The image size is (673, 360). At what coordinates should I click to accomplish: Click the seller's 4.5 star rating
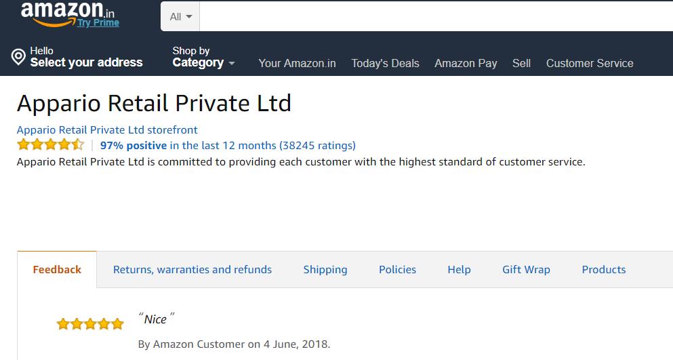point(51,145)
